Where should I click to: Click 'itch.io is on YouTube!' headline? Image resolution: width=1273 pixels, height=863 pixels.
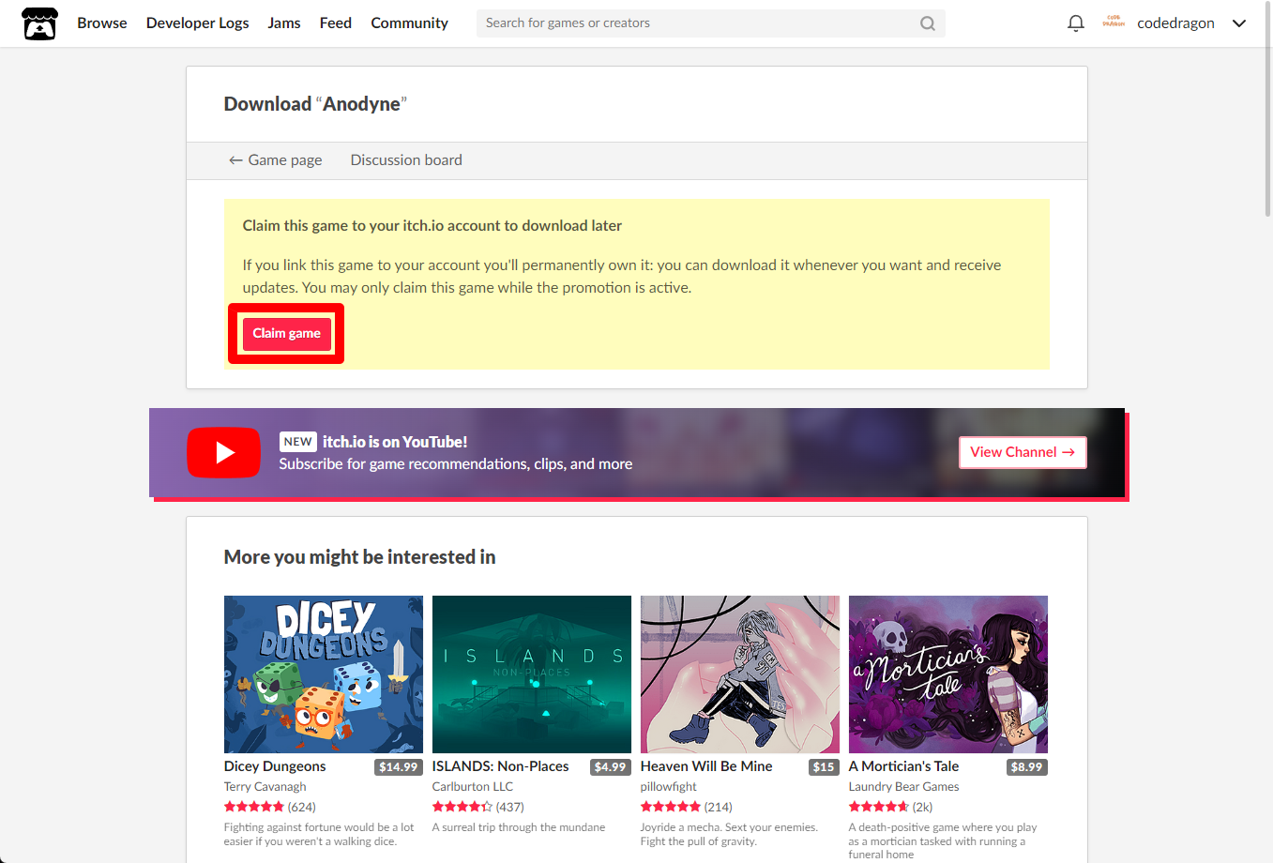coord(395,442)
